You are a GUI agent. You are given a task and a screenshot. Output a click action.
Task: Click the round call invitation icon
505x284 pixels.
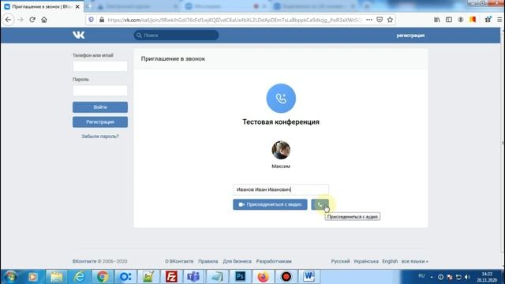281,98
